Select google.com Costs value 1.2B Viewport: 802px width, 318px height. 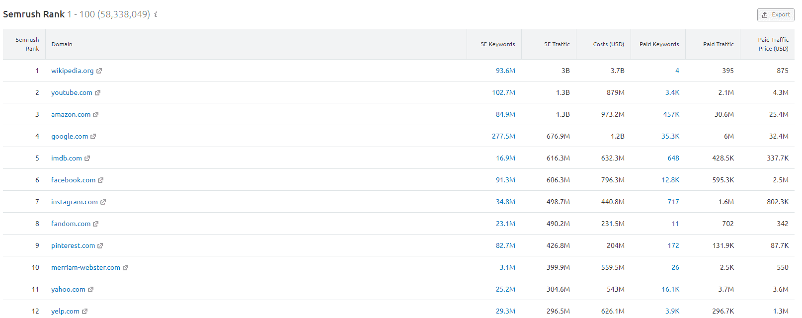point(618,136)
